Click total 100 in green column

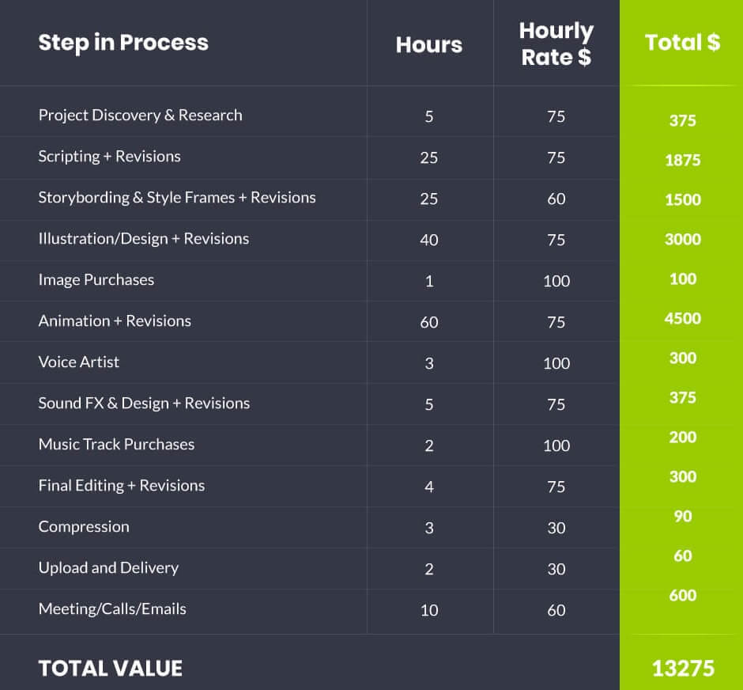[683, 279]
